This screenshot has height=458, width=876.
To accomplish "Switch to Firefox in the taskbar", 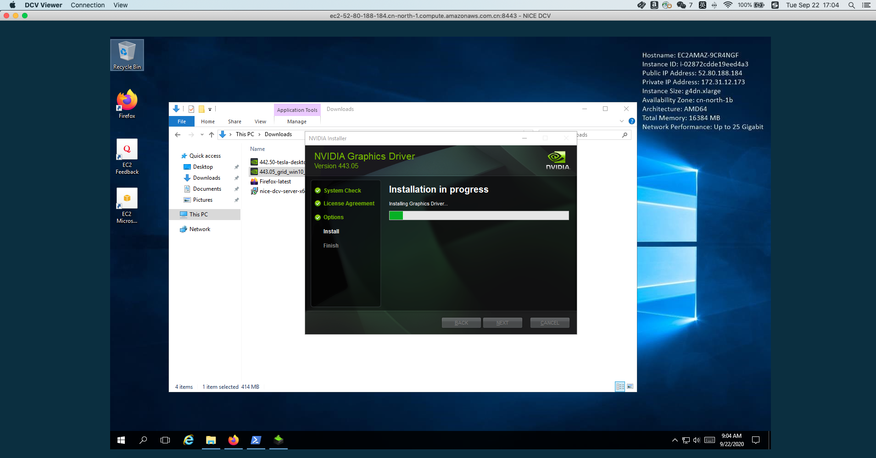I will coord(234,440).
